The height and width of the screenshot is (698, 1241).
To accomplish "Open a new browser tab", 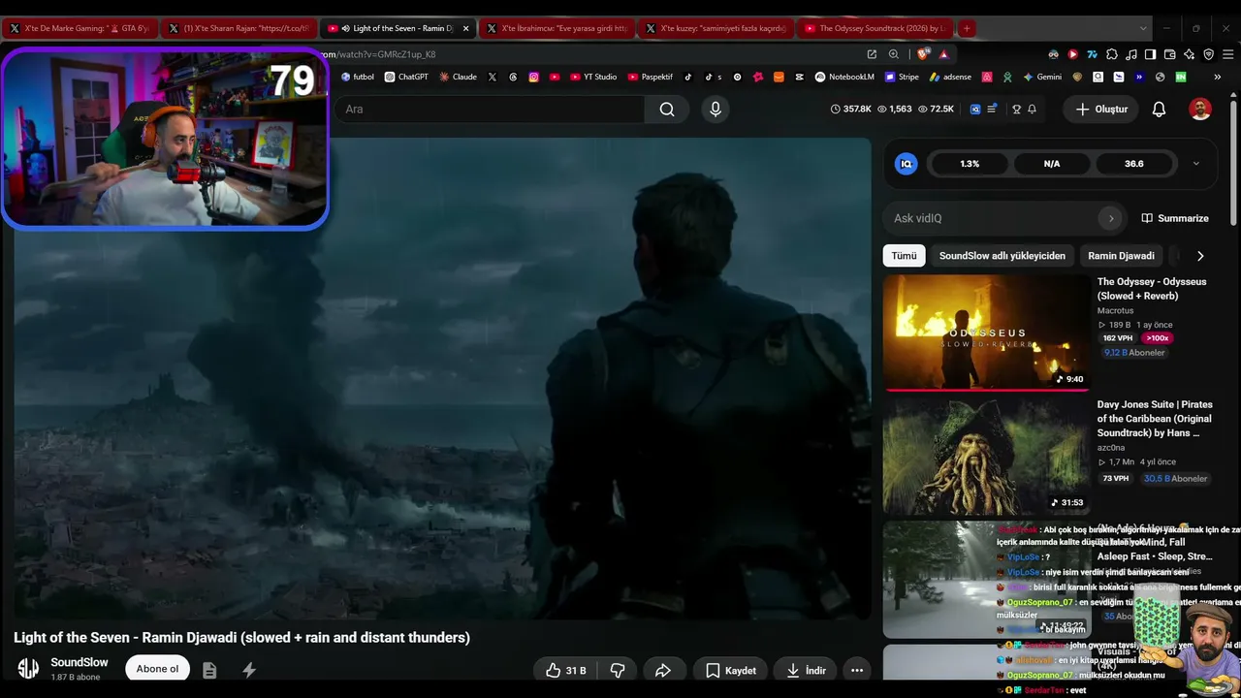I will point(967,28).
